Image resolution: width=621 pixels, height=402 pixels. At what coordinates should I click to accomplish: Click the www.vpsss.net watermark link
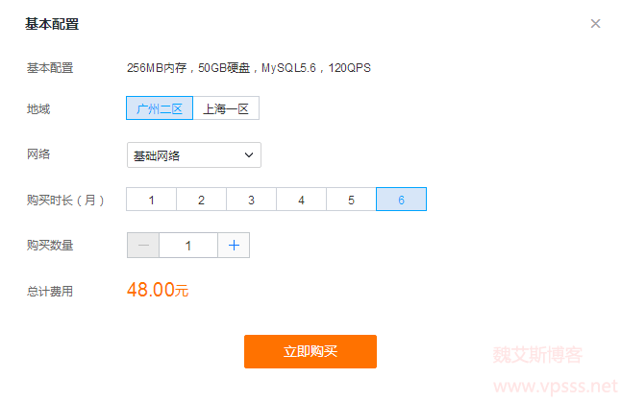[556, 386]
